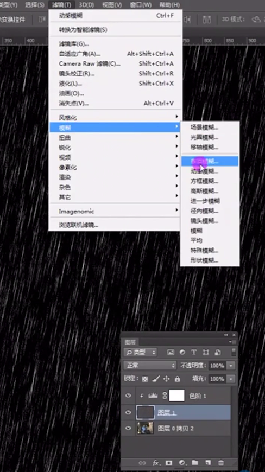Expand the 锐化 submenu
265x472 pixels.
[x=115, y=148]
